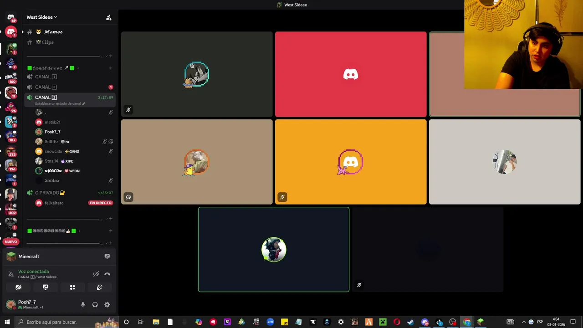Open user settings gear

pos(107,305)
